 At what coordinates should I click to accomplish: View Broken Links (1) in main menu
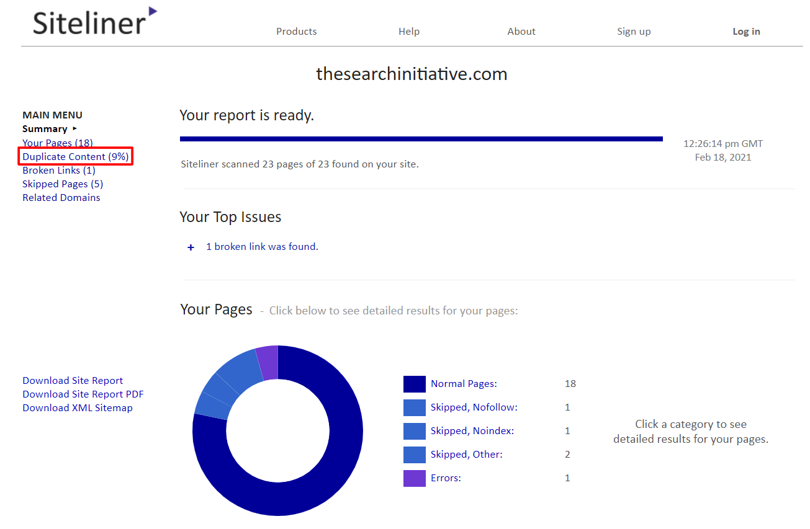pos(59,171)
